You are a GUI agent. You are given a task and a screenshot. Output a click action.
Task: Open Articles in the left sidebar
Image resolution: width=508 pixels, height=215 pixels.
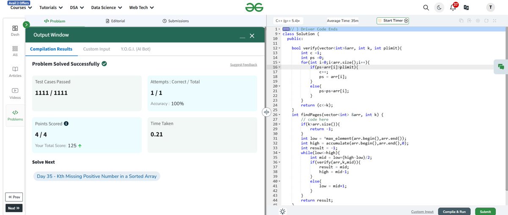[x=15, y=72]
